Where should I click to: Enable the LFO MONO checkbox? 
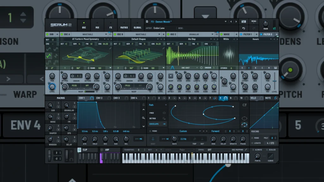pyautogui.click(x=150, y=131)
